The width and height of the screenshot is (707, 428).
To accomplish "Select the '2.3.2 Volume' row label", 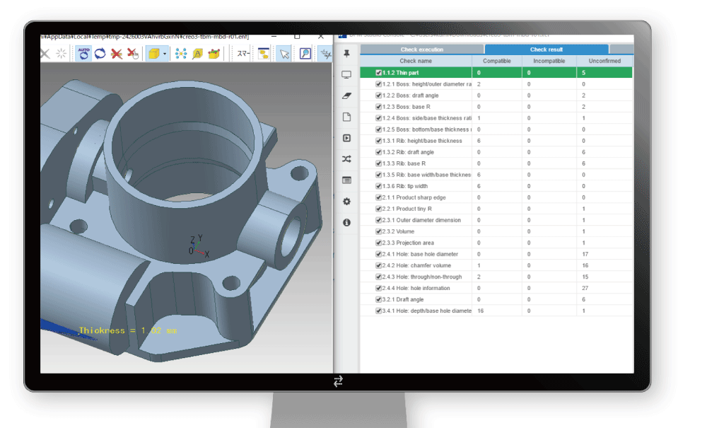I will tap(398, 231).
